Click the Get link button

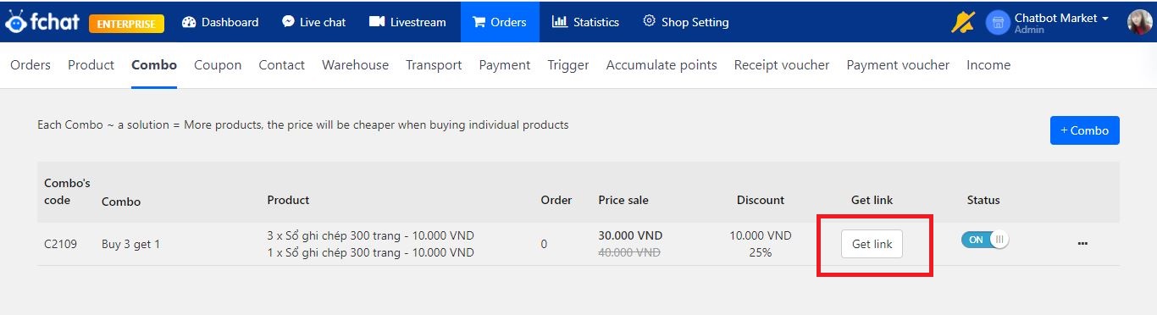click(x=872, y=244)
